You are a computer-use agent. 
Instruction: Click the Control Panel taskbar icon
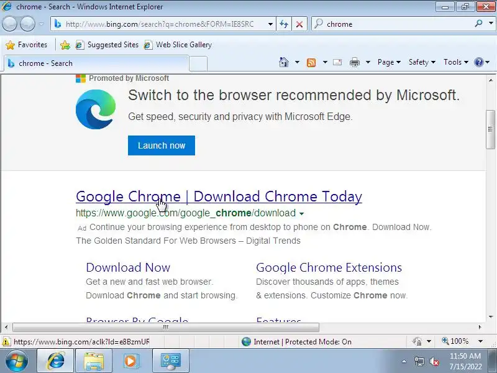click(170, 361)
